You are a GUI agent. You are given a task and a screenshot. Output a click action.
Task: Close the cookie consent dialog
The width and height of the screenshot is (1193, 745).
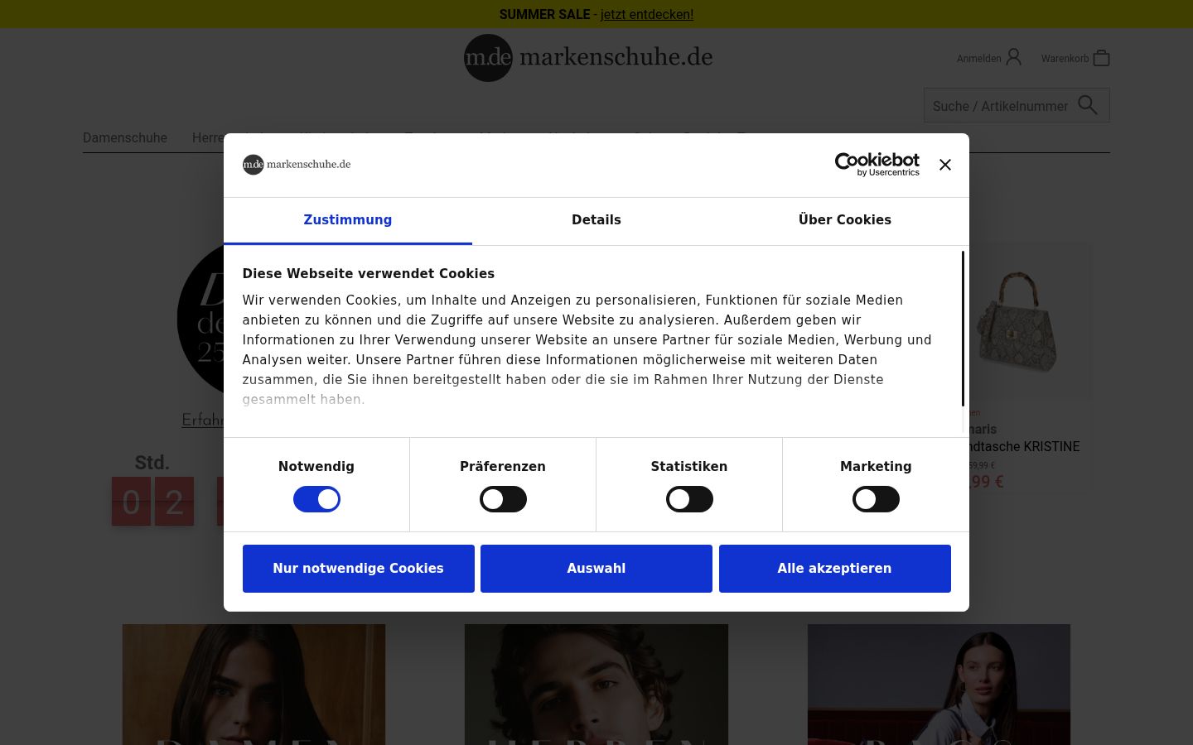point(944,165)
